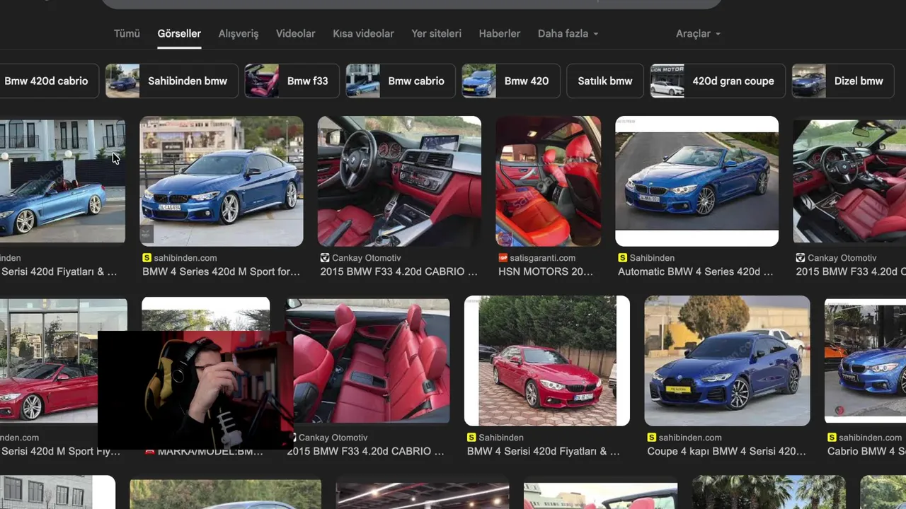Open HSN MOTORS red seats image

[549, 181]
